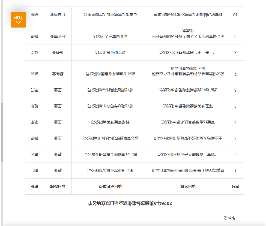Select the 湖北省第三人民医院 cell
This screenshot has width=266, height=226.
(x=110, y=36)
